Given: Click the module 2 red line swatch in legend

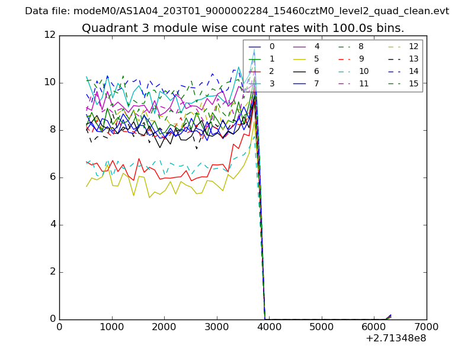Looking at the screenshot, I should pyautogui.click(x=255, y=71).
